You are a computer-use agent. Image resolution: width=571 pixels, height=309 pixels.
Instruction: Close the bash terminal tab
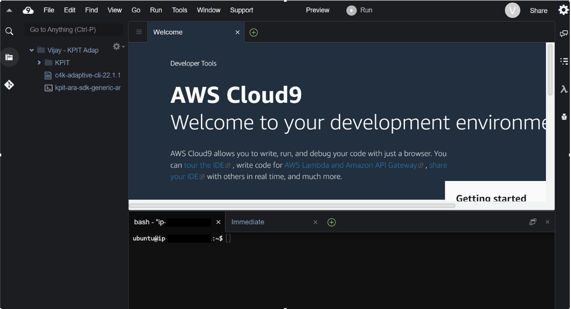219,222
